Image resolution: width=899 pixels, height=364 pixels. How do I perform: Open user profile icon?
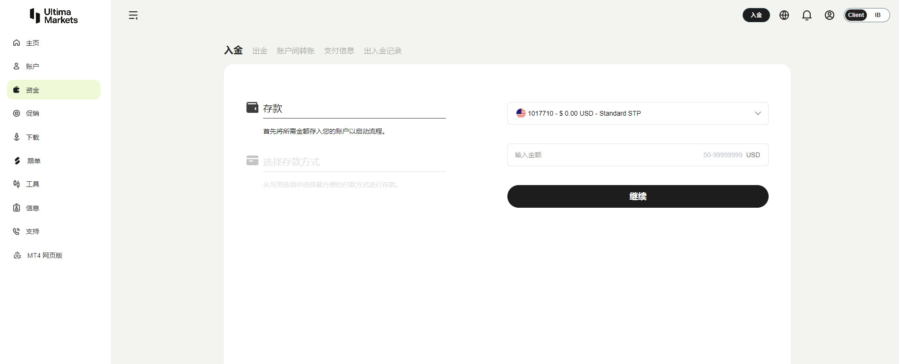pyautogui.click(x=830, y=15)
